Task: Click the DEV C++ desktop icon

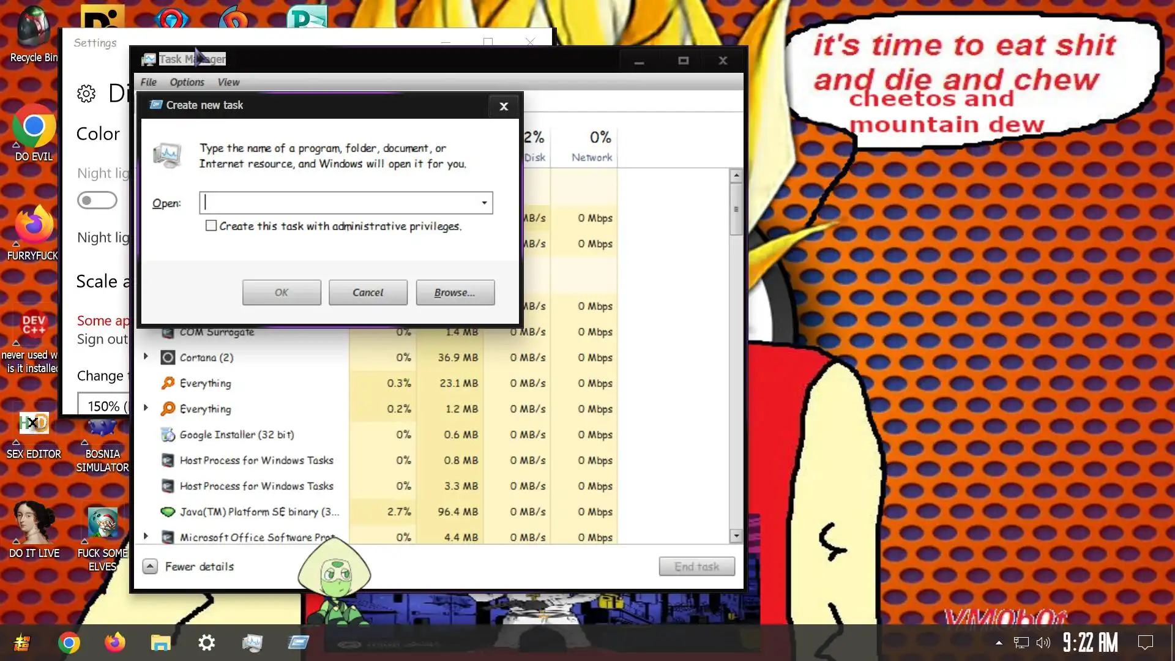Action: pyautogui.click(x=34, y=324)
